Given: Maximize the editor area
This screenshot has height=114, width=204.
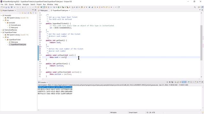Looking at the screenshot, I should (x=202, y=10).
